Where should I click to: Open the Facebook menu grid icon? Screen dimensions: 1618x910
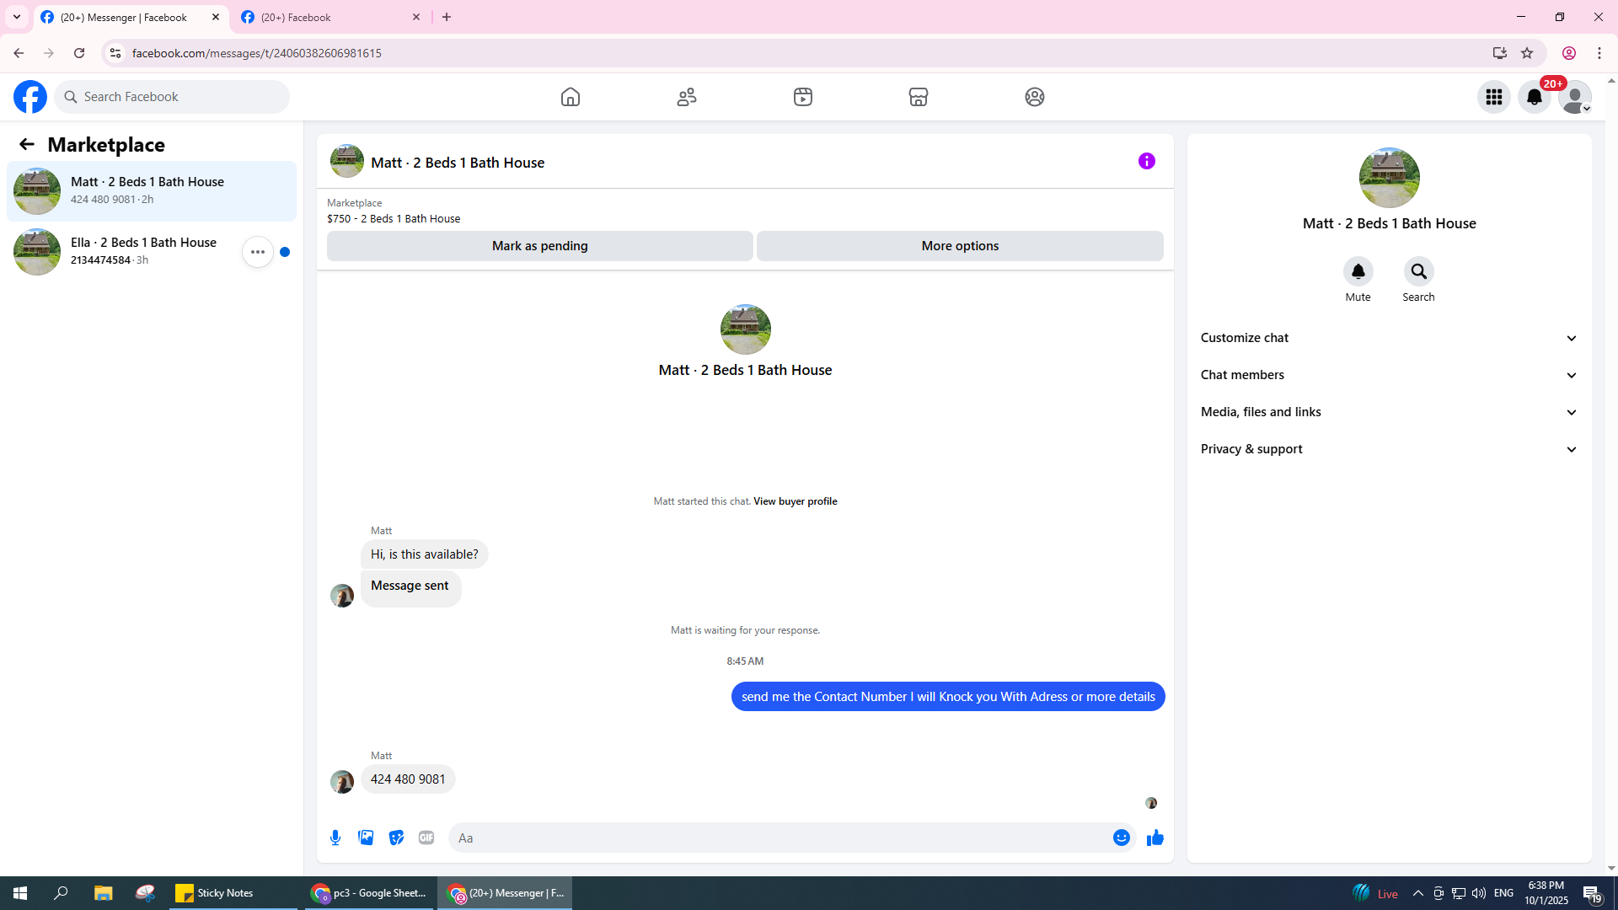tap(1494, 97)
